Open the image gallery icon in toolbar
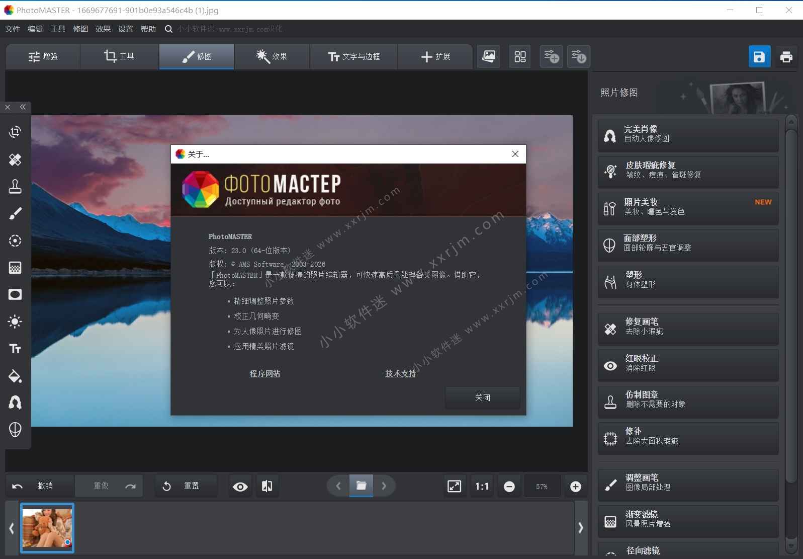The width and height of the screenshot is (803, 559). (x=489, y=56)
